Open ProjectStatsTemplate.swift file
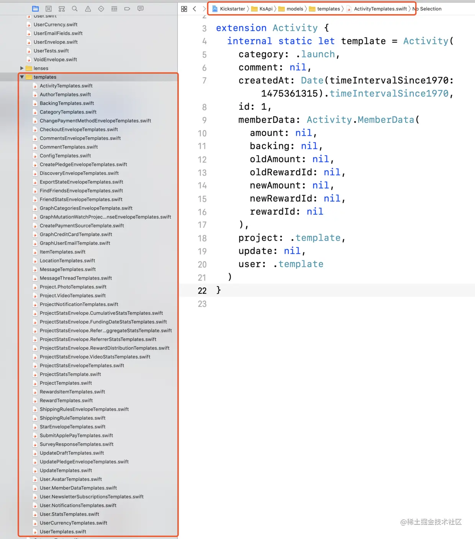 (x=70, y=375)
